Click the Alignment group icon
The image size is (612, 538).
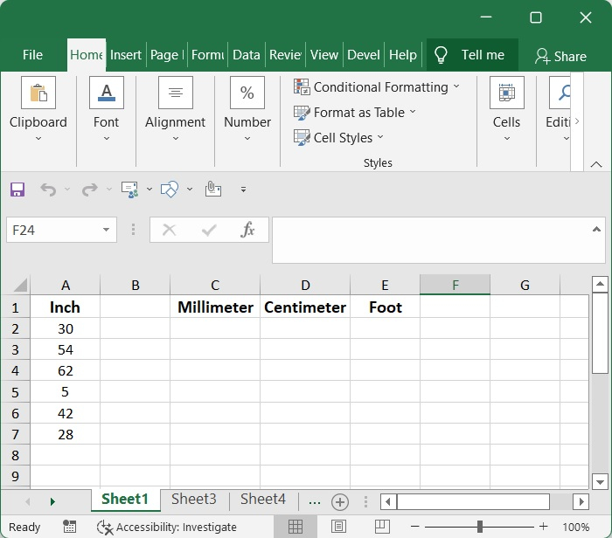pyautogui.click(x=175, y=93)
